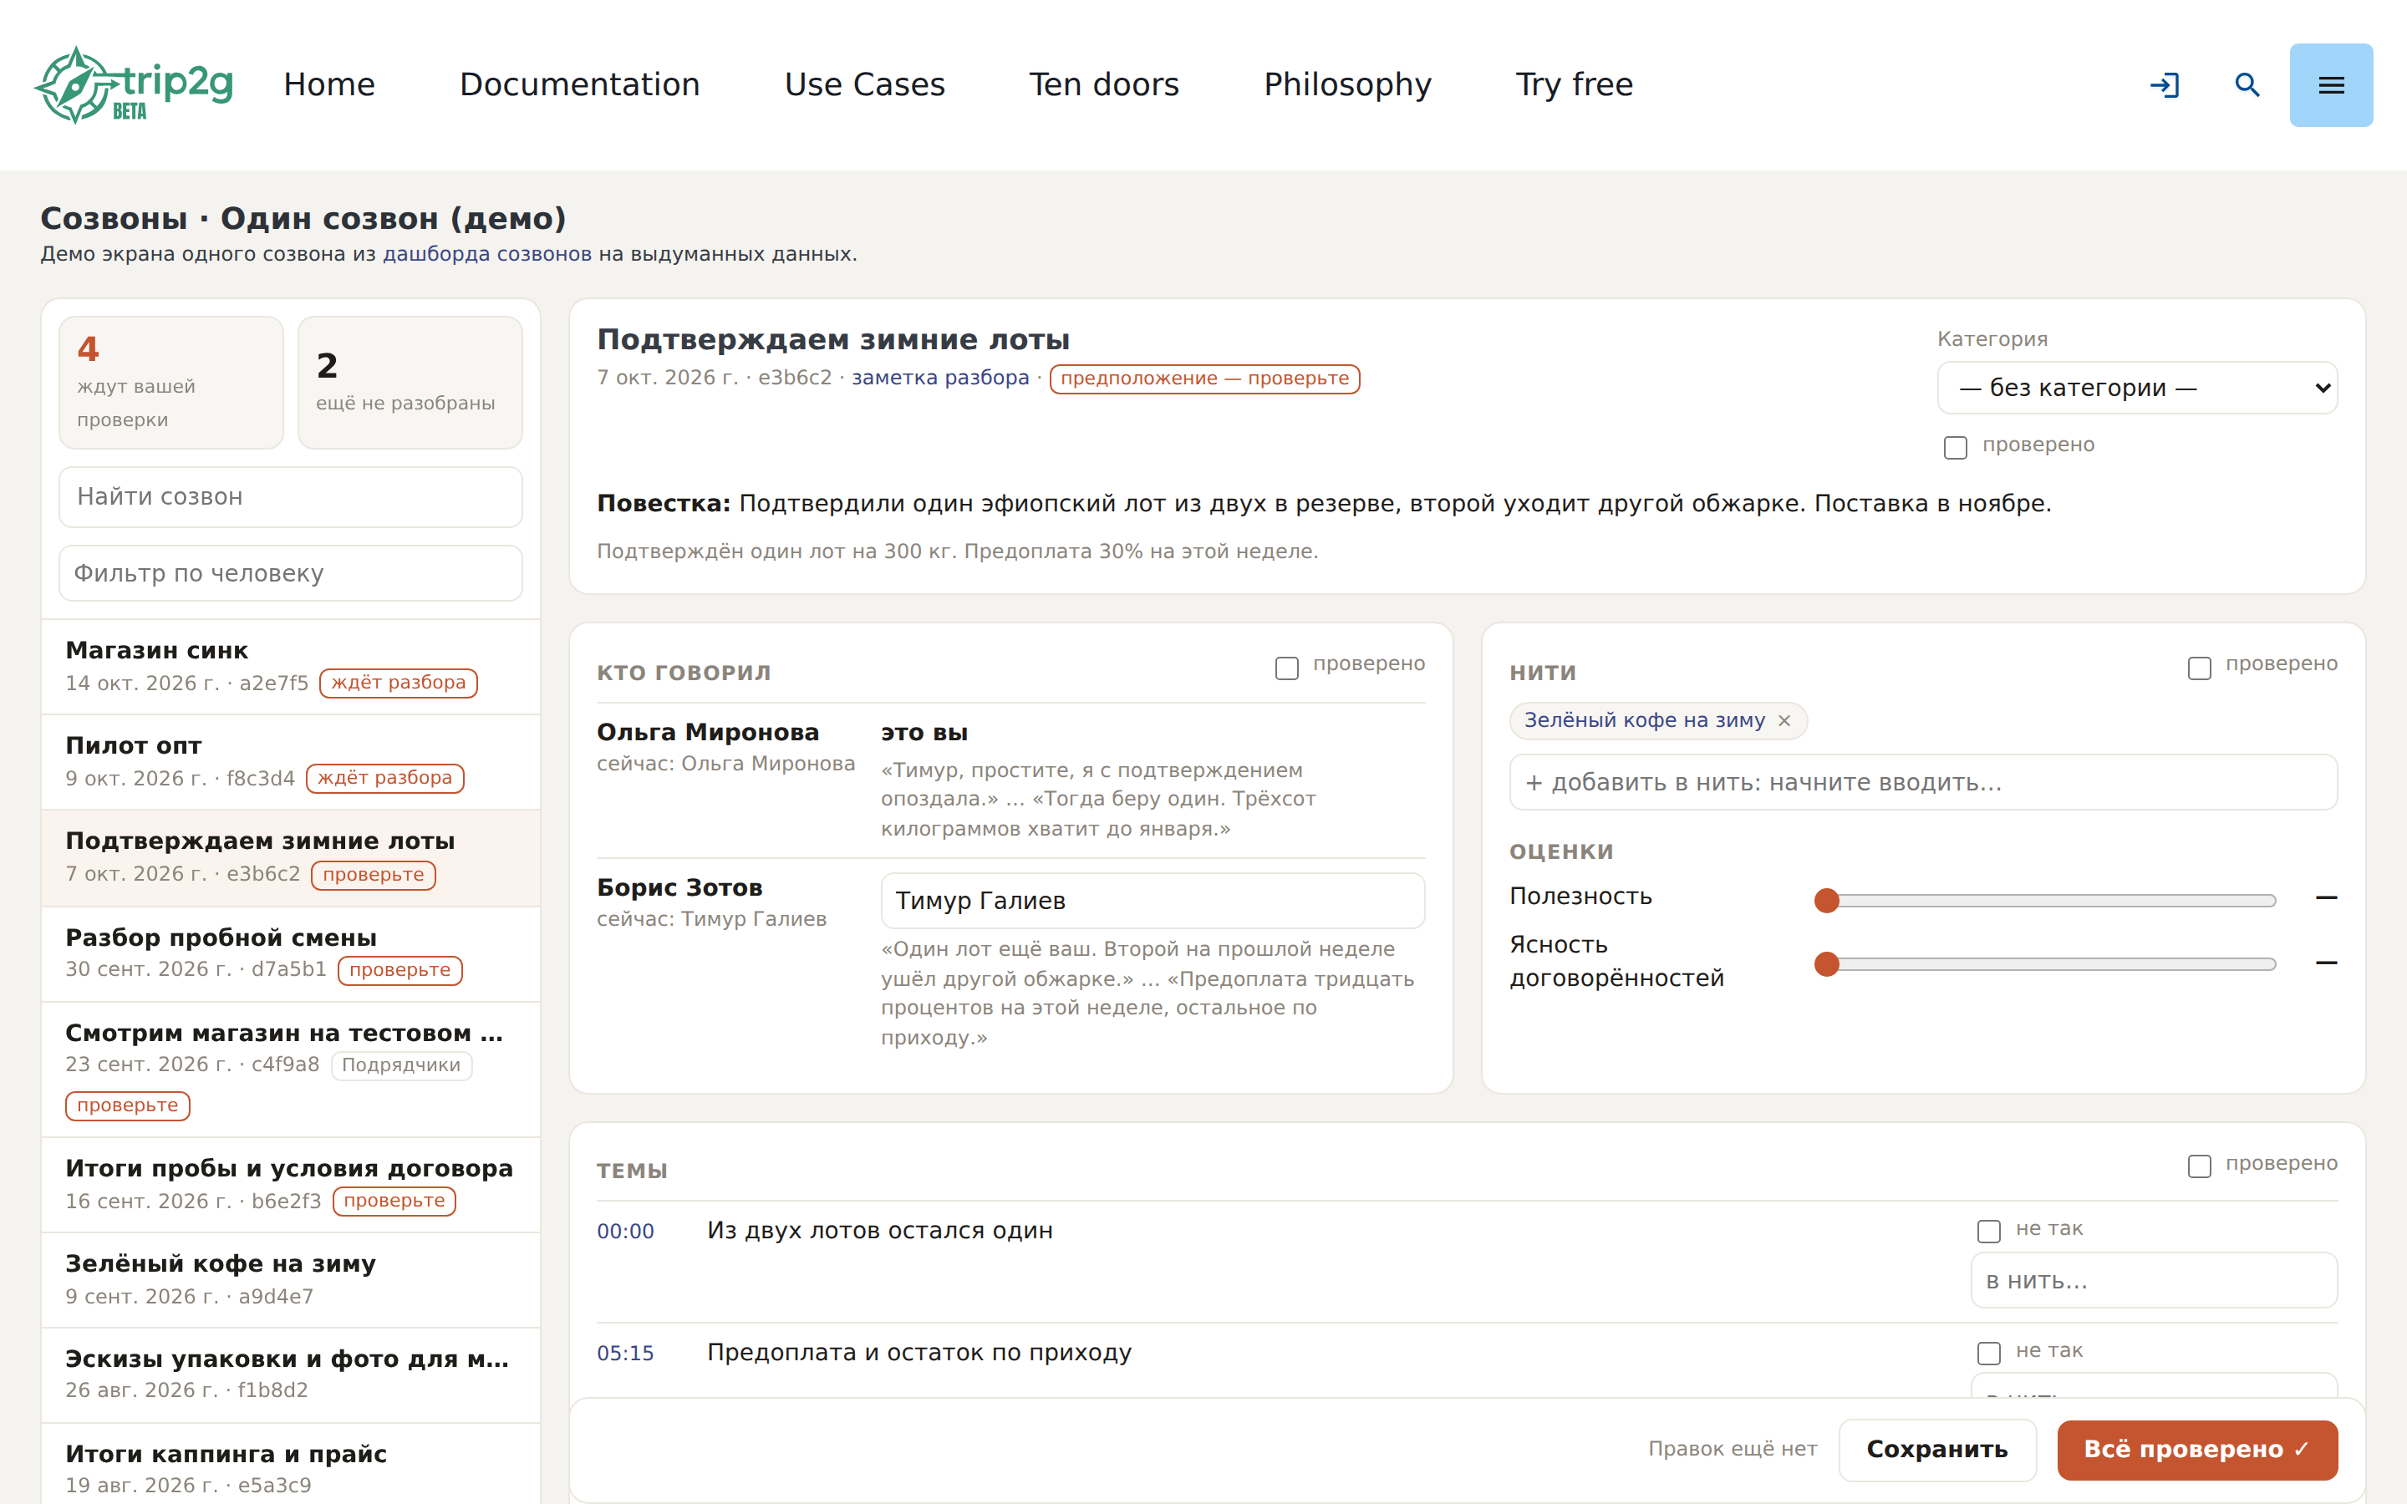Click the 'Найти созвон' search field

point(291,496)
